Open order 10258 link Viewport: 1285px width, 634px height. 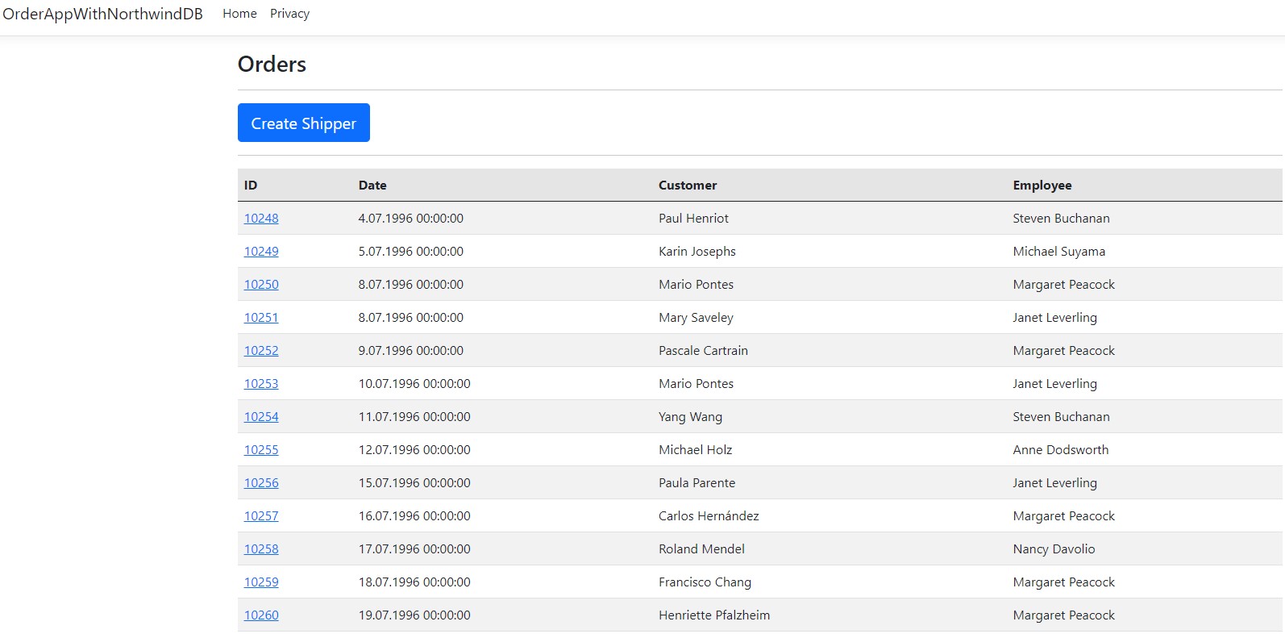261,549
